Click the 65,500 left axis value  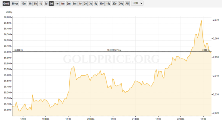point(7,81)
